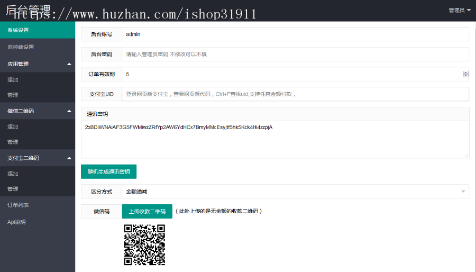
Task: Click 随机生成通讯密钥 button
Action: [x=108, y=171]
